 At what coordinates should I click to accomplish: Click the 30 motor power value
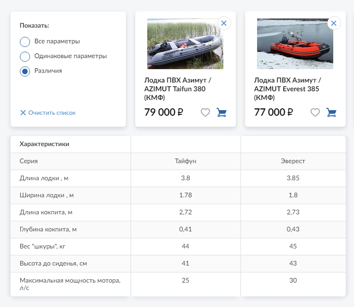pos(293,280)
